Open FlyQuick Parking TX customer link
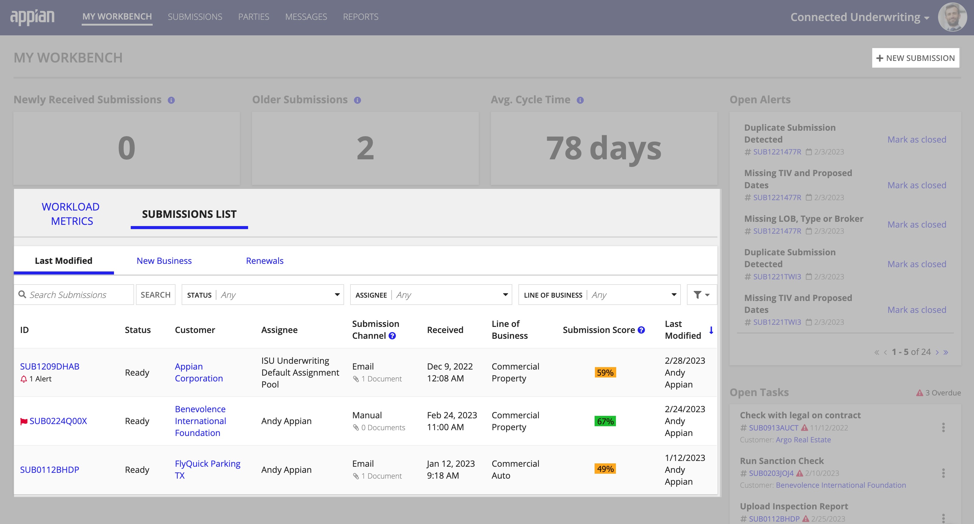 click(x=208, y=470)
